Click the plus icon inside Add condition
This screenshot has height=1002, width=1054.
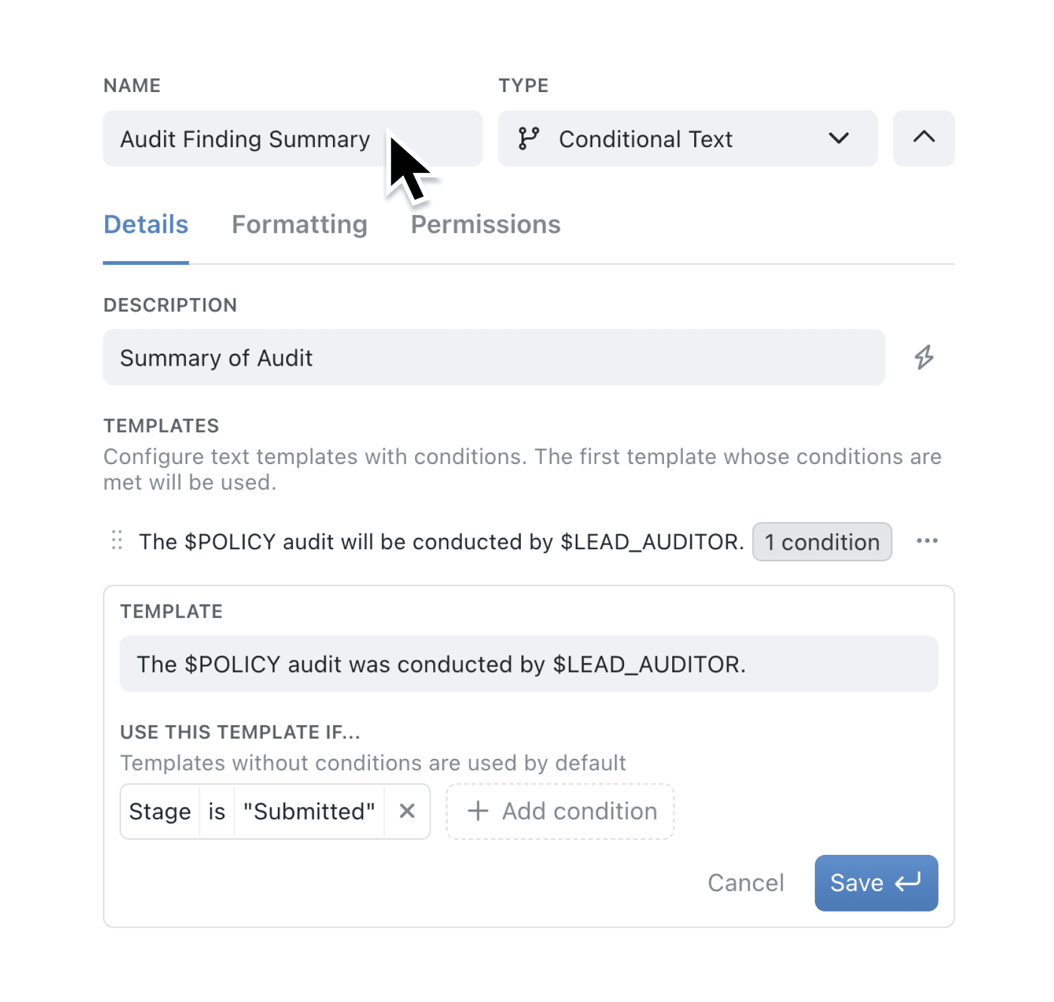pos(477,811)
